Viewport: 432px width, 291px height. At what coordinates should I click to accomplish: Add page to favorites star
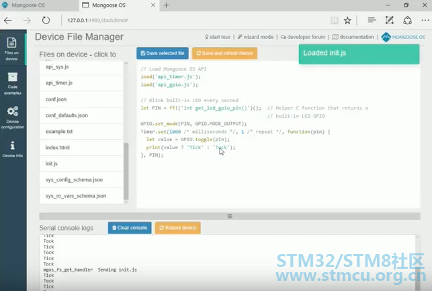pos(347,20)
